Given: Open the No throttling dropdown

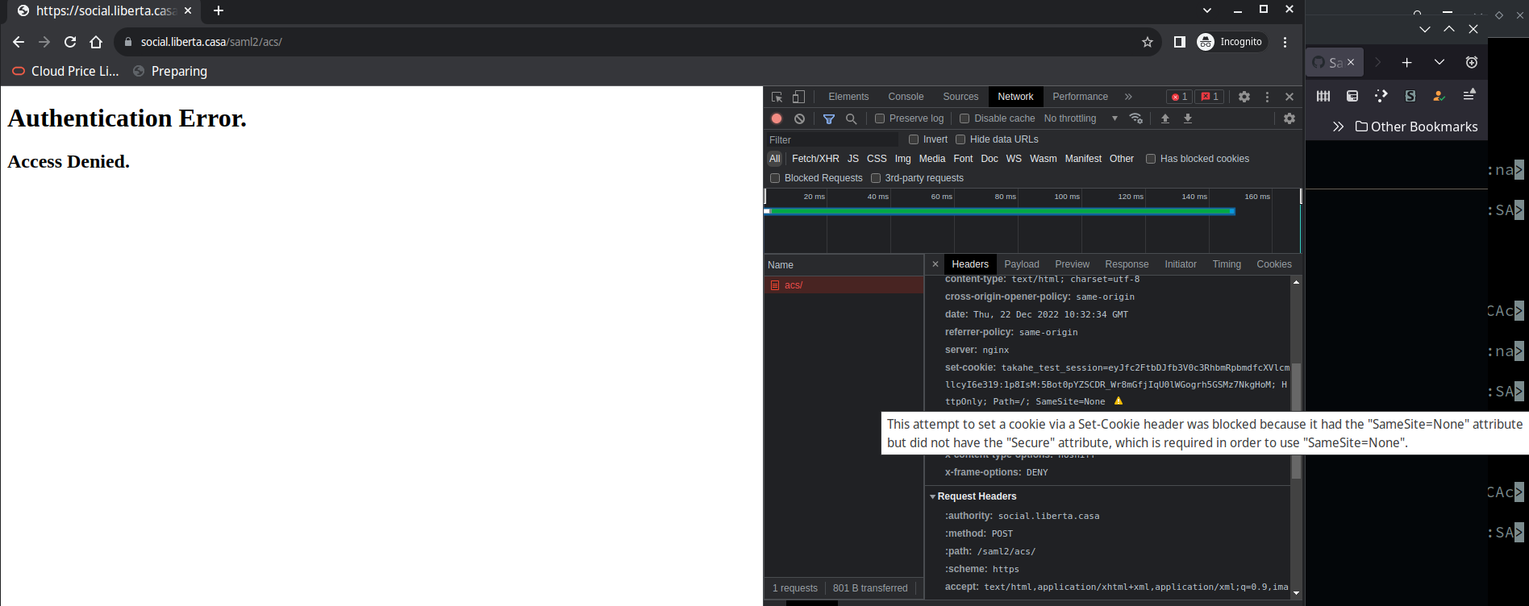Looking at the screenshot, I should coord(1081,118).
